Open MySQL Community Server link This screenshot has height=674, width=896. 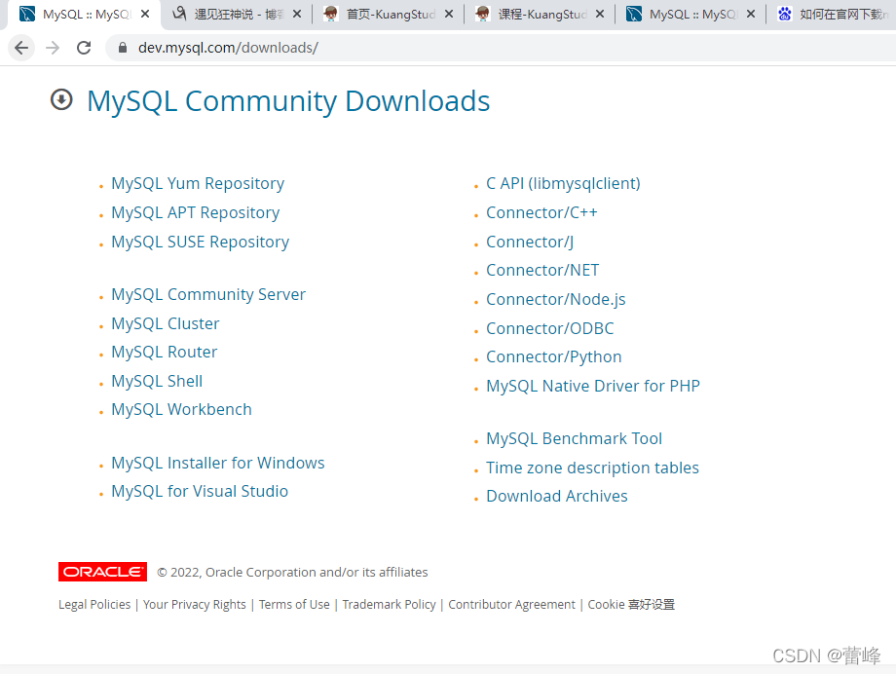pos(208,294)
